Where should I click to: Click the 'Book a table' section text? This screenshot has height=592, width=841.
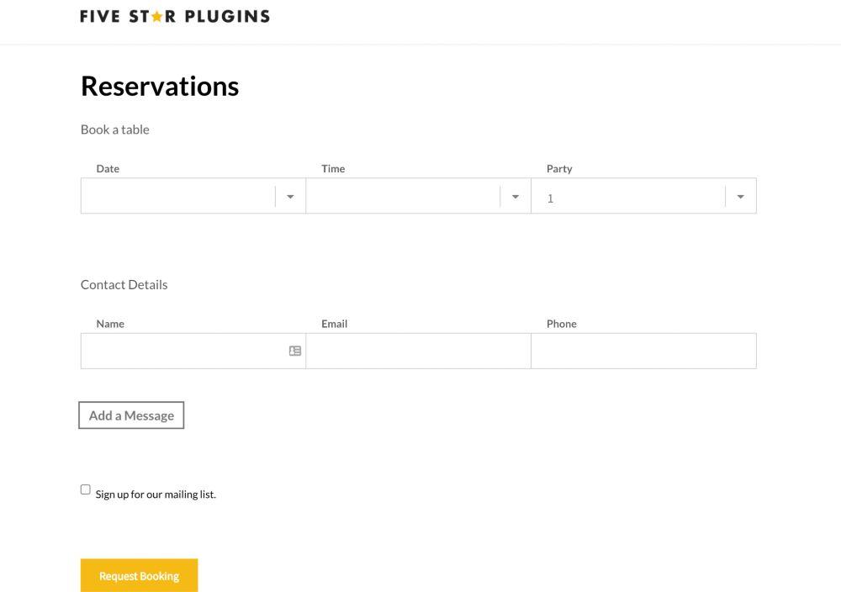click(x=114, y=129)
